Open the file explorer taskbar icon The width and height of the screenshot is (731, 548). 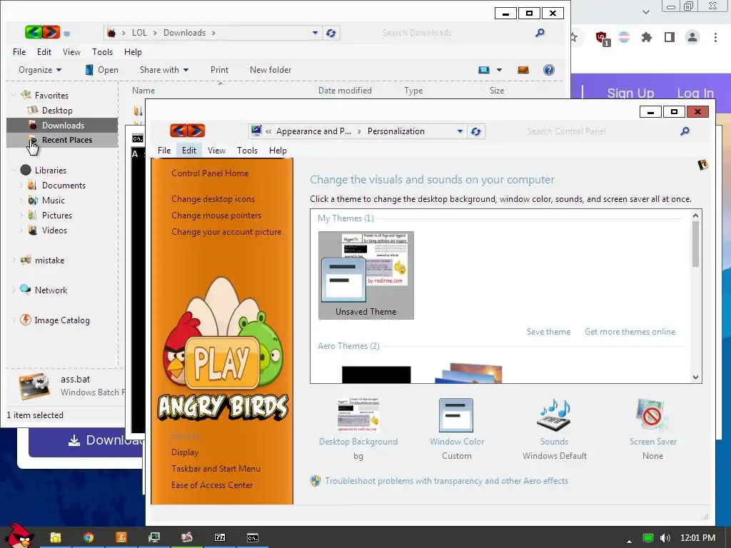[x=56, y=537]
